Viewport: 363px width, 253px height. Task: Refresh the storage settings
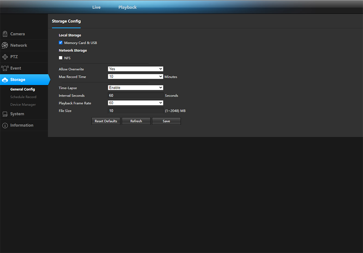coord(136,121)
